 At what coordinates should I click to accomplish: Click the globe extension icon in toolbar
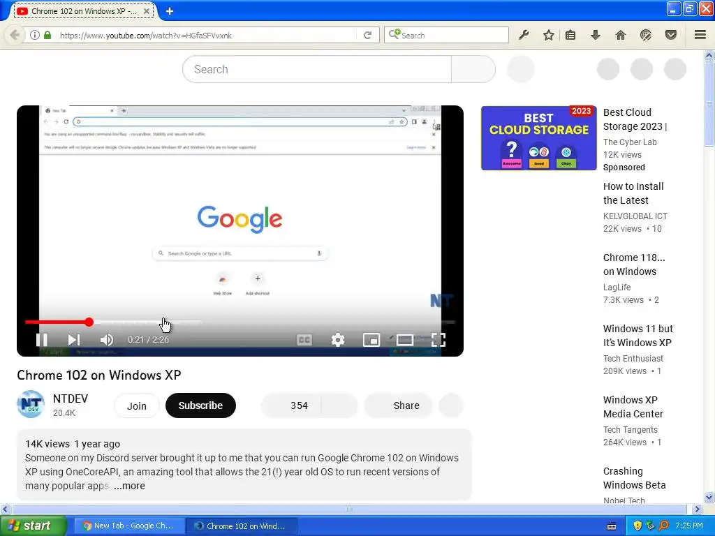pyautogui.click(x=646, y=35)
